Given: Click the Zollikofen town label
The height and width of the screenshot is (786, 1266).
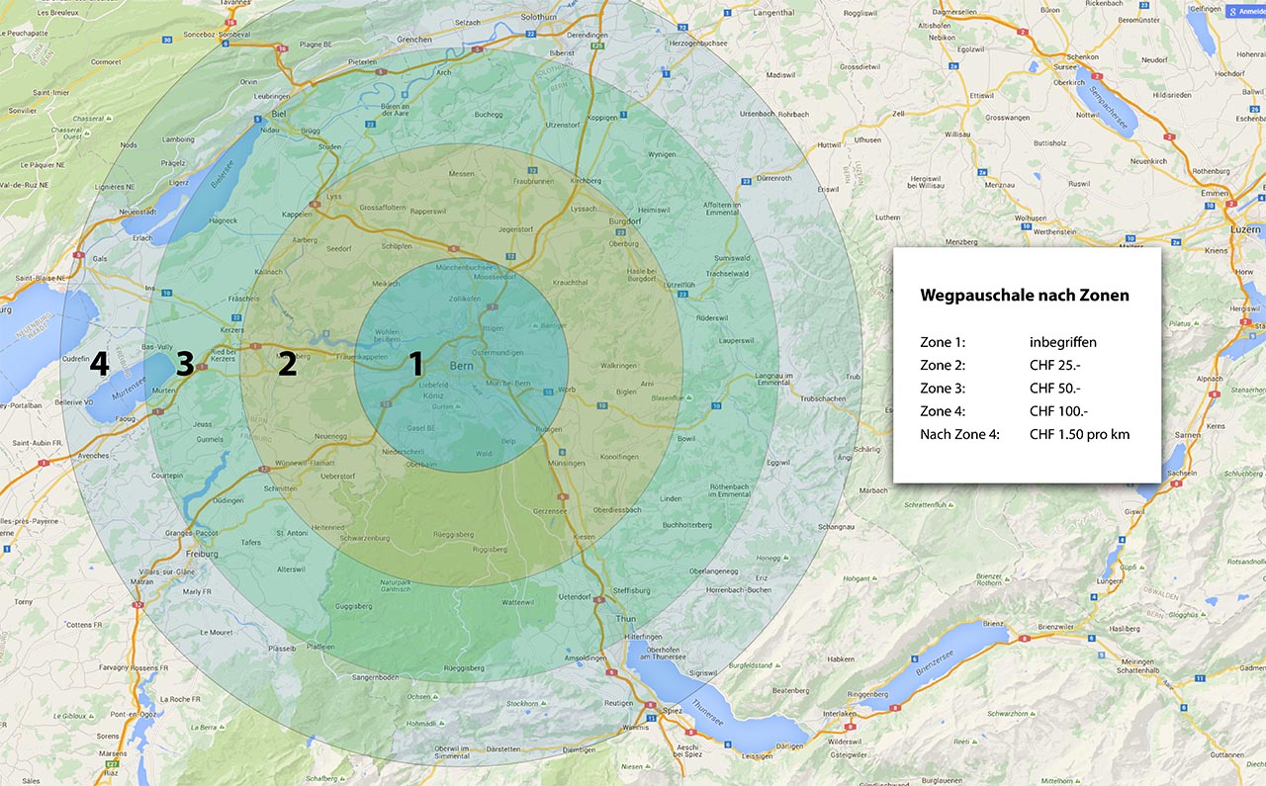Looking at the screenshot, I should [x=465, y=298].
